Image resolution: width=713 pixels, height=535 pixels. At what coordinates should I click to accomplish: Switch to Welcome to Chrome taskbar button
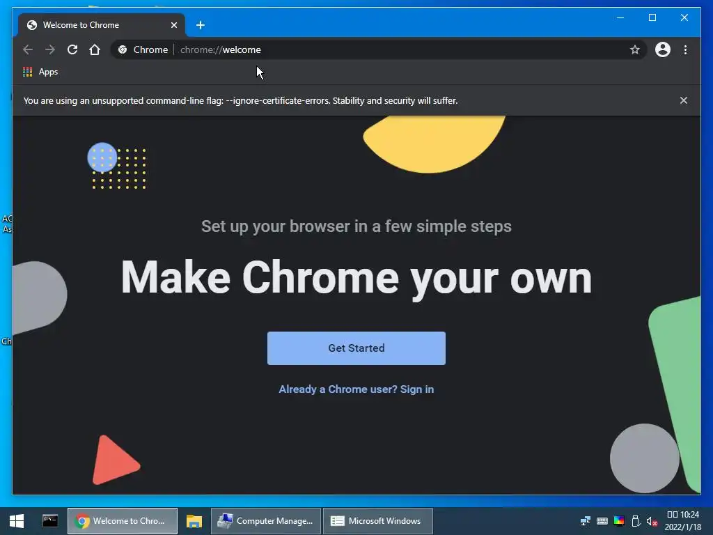click(123, 521)
